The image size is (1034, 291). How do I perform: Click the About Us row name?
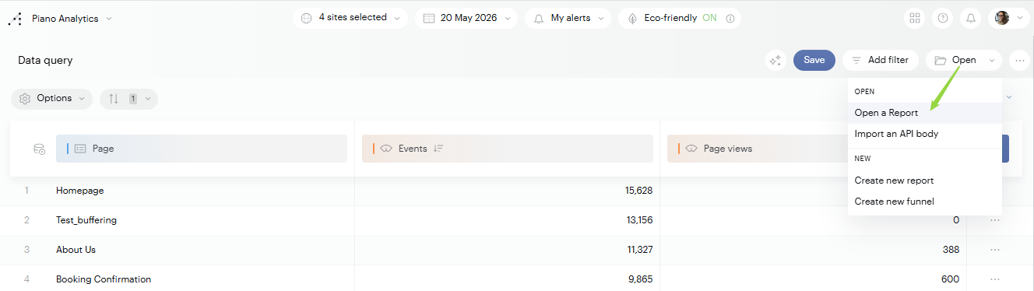pos(76,250)
